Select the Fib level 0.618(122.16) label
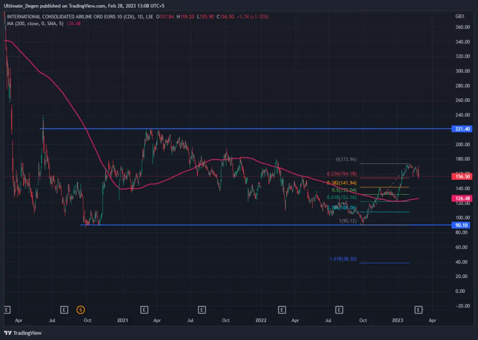This screenshot has width=478, height=340. click(x=341, y=197)
